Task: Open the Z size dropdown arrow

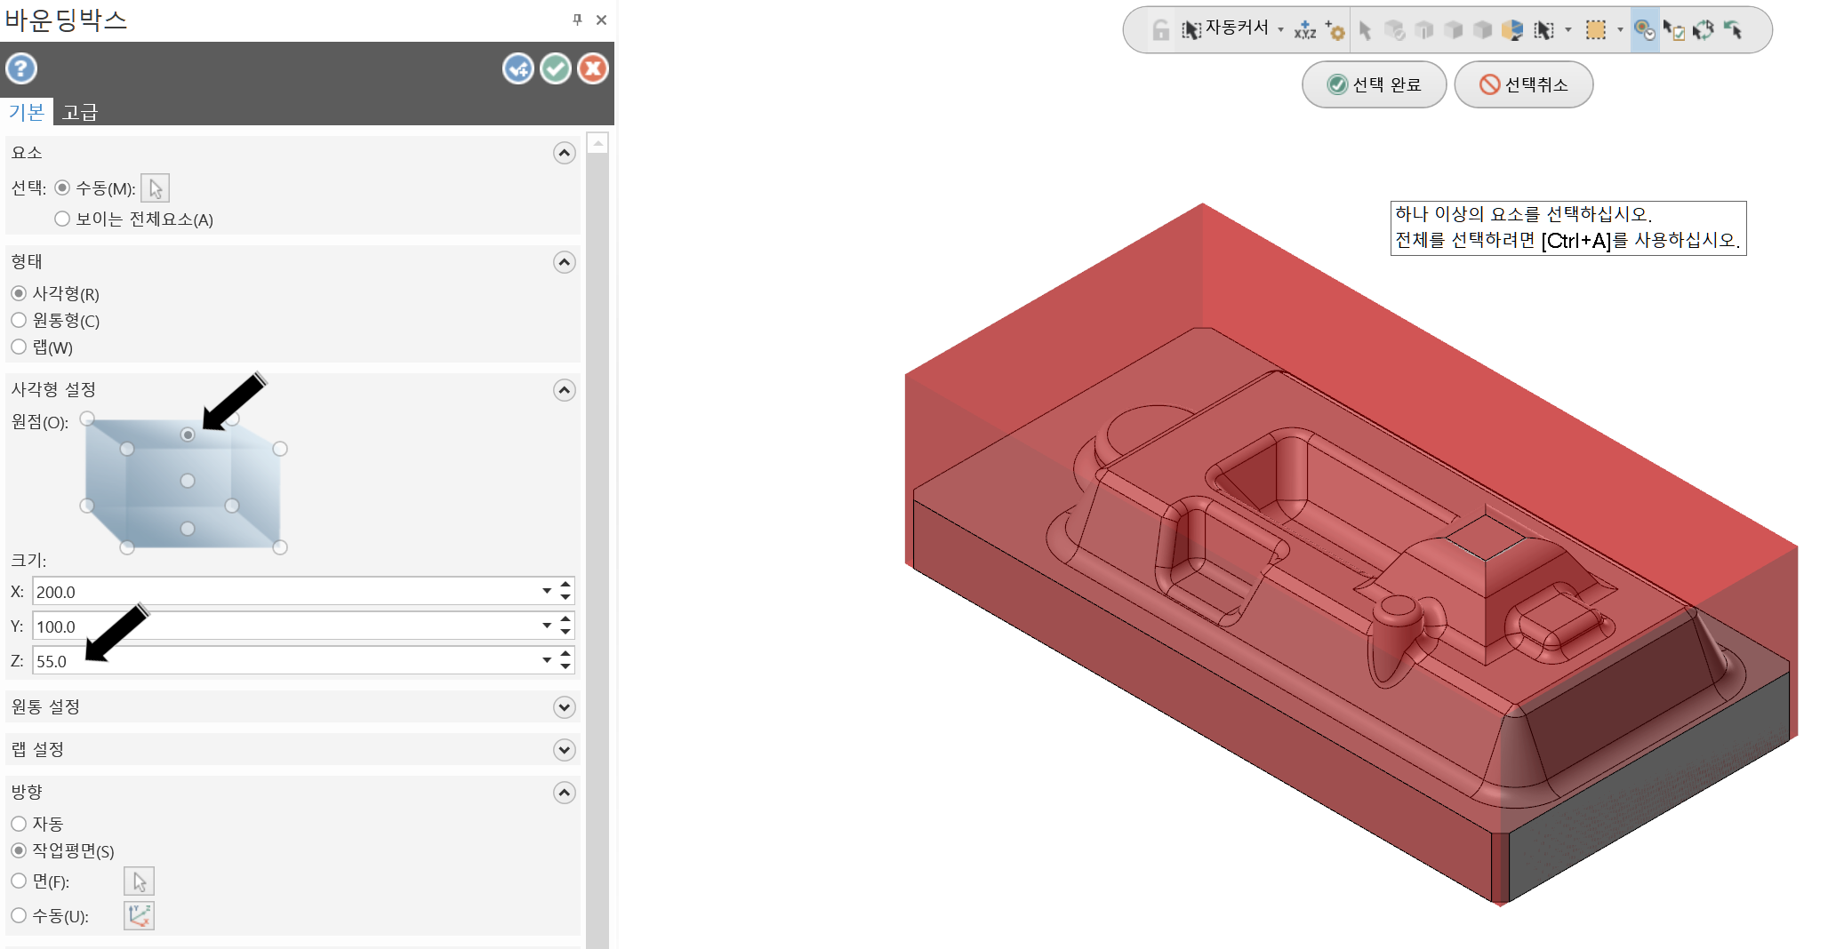Action: 547,660
